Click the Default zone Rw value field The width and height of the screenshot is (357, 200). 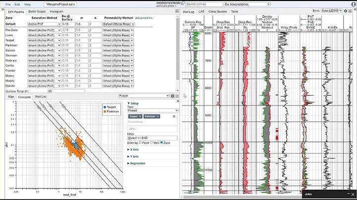[x=68, y=24]
